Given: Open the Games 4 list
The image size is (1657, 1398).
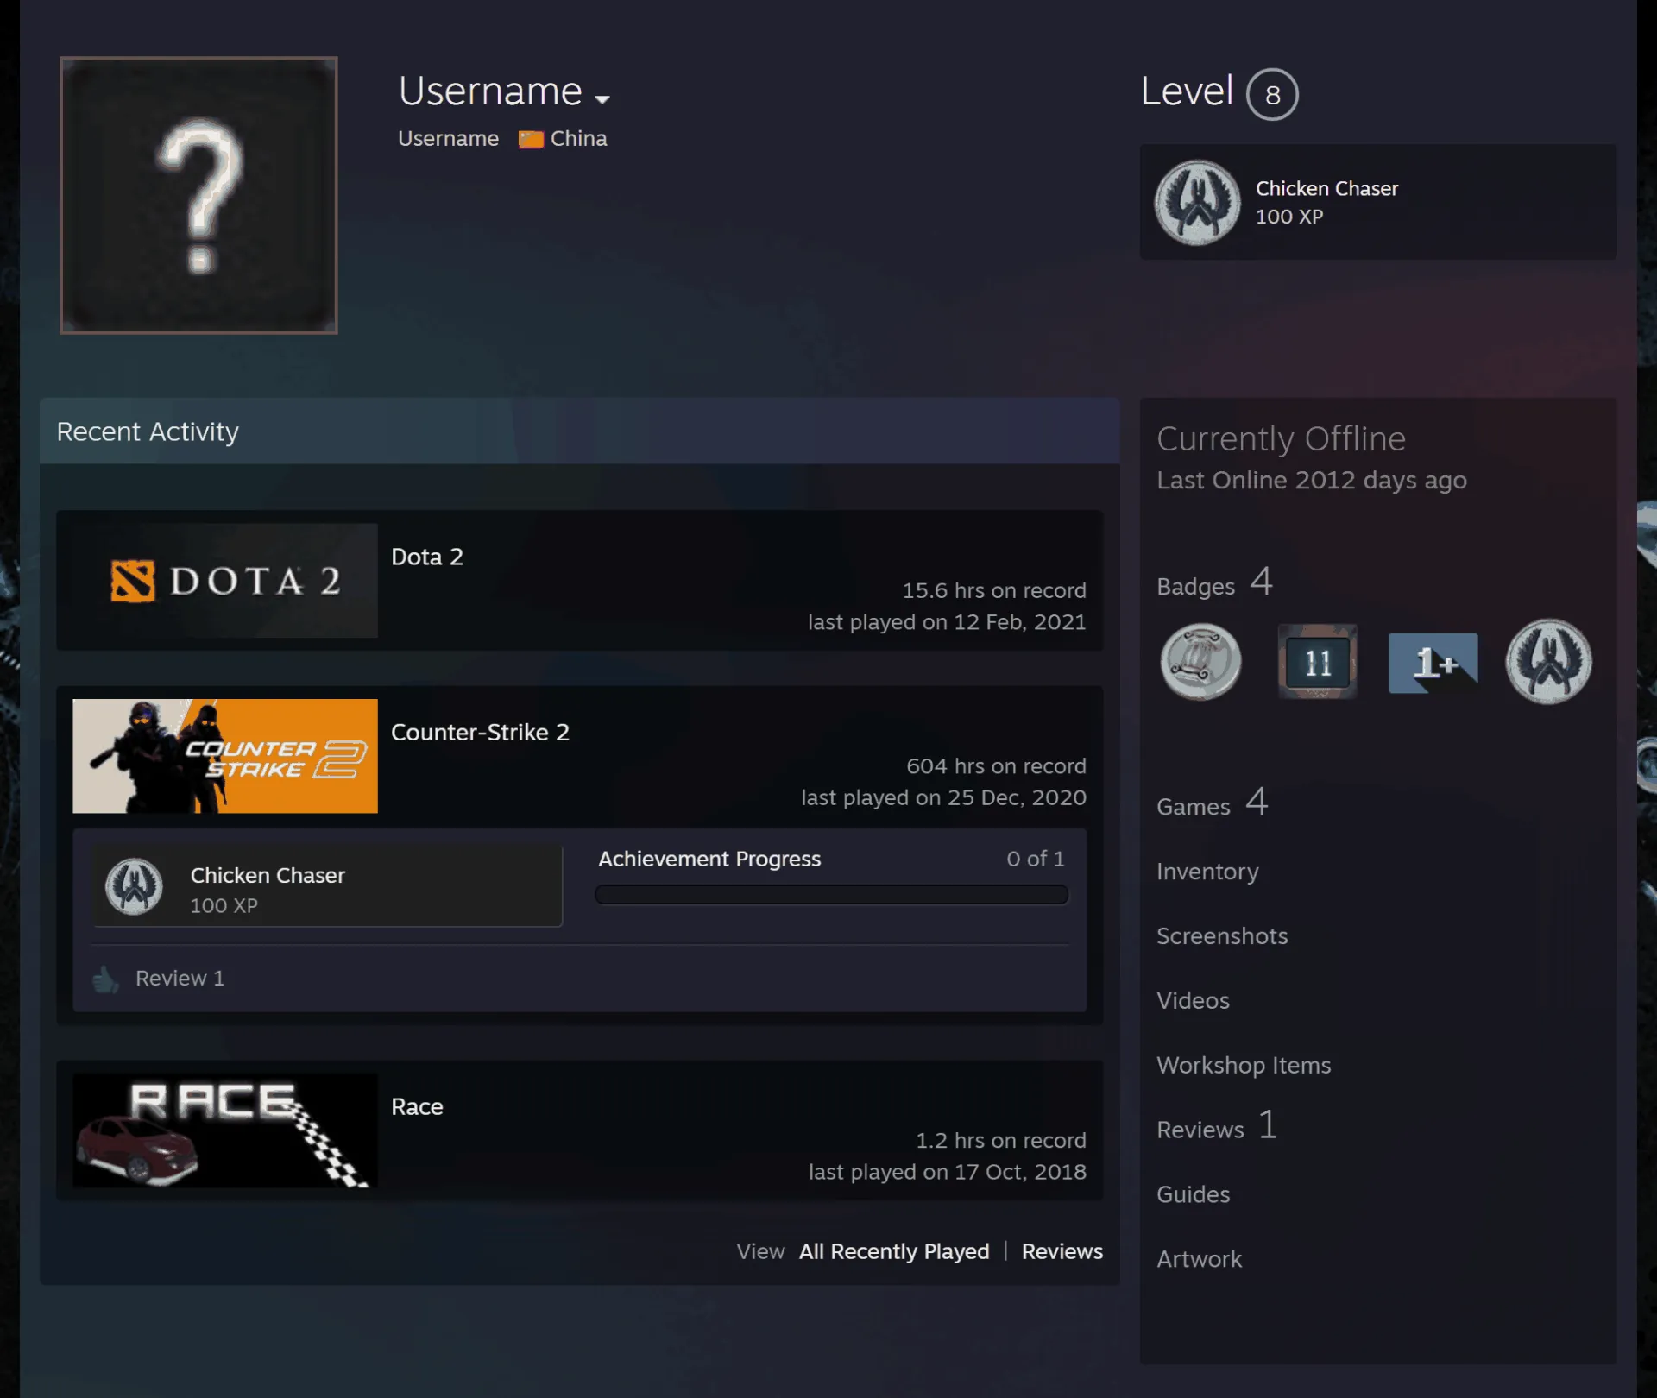Looking at the screenshot, I should click(x=1213, y=803).
